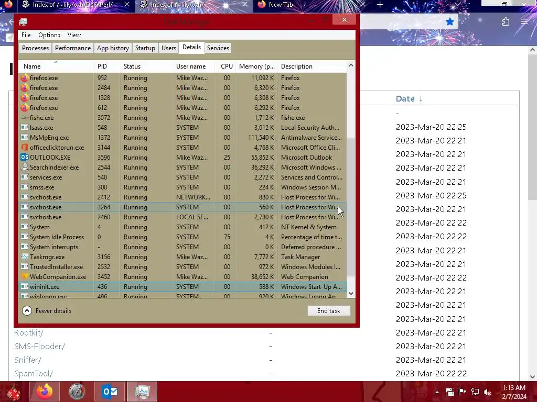
Task: Select svchost.exe row with PID 3264
Action: click(182, 207)
